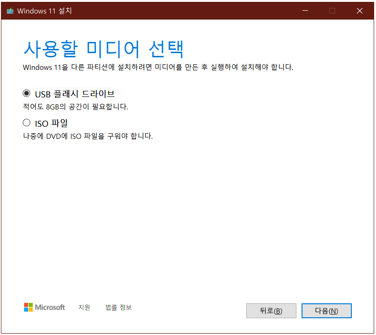The height and width of the screenshot is (335, 376).
Task: Open the 지원 support link
Action: pyautogui.click(x=84, y=307)
